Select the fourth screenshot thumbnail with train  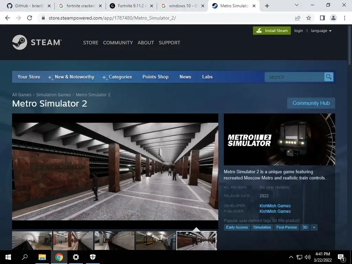click(x=156, y=241)
